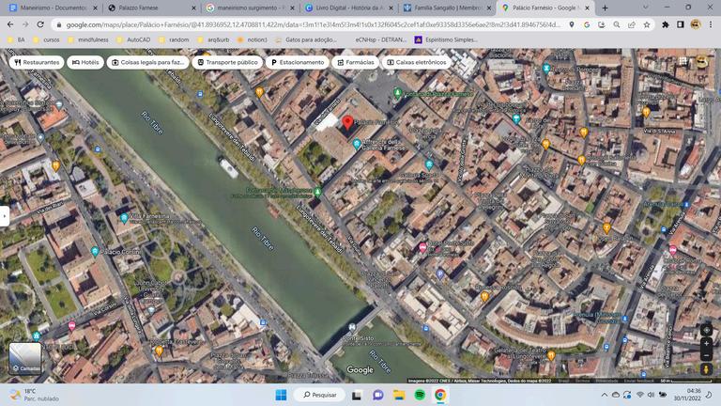Open the AutoCAD bookmarks folder

point(133,40)
